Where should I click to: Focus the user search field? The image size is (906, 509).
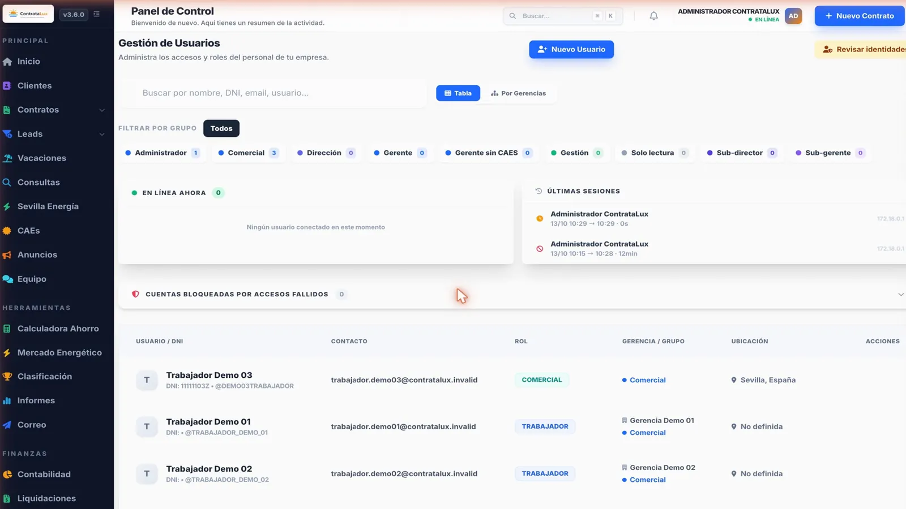click(272, 93)
